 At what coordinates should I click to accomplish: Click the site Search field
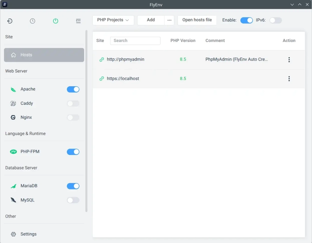tap(135, 41)
